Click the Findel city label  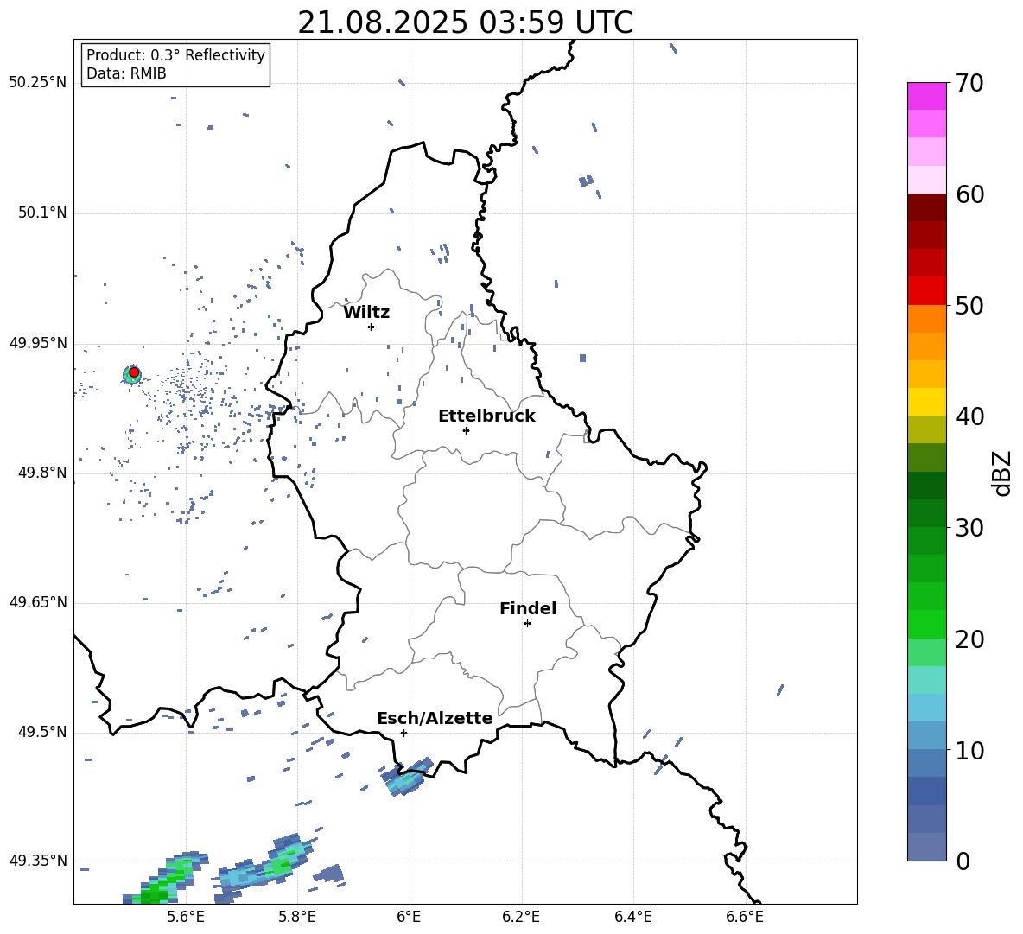coord(528,608)
